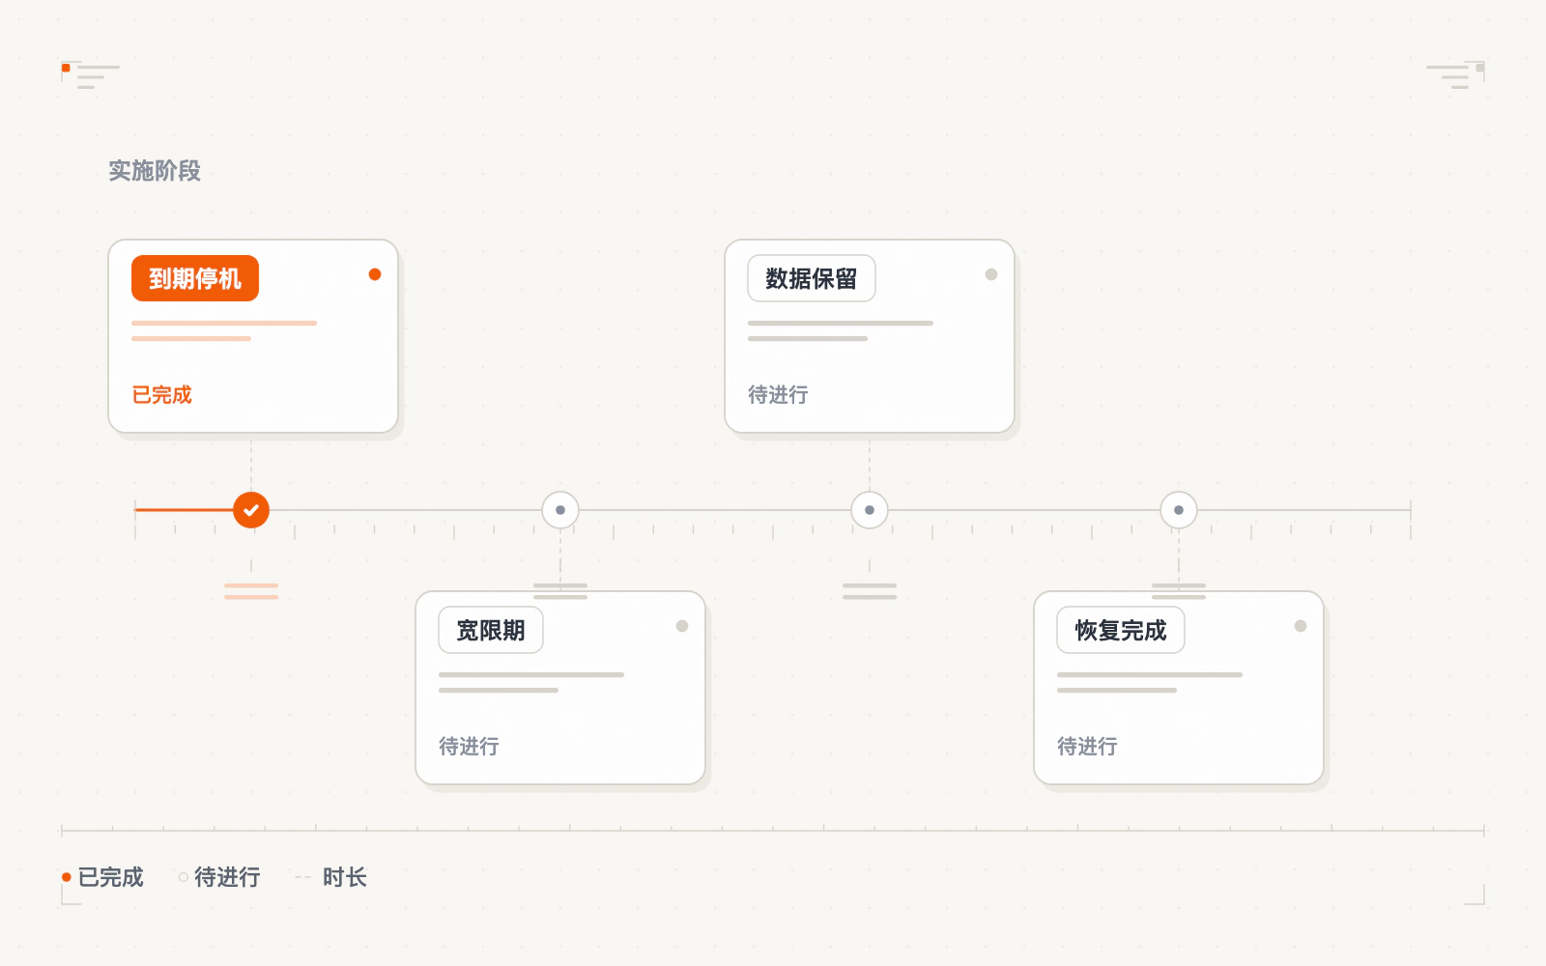
Task: Click grey status dot on 数据保留 card
Action: pos(991,274)
